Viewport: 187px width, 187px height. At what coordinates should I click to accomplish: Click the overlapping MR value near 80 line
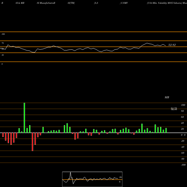coord(174,109)
